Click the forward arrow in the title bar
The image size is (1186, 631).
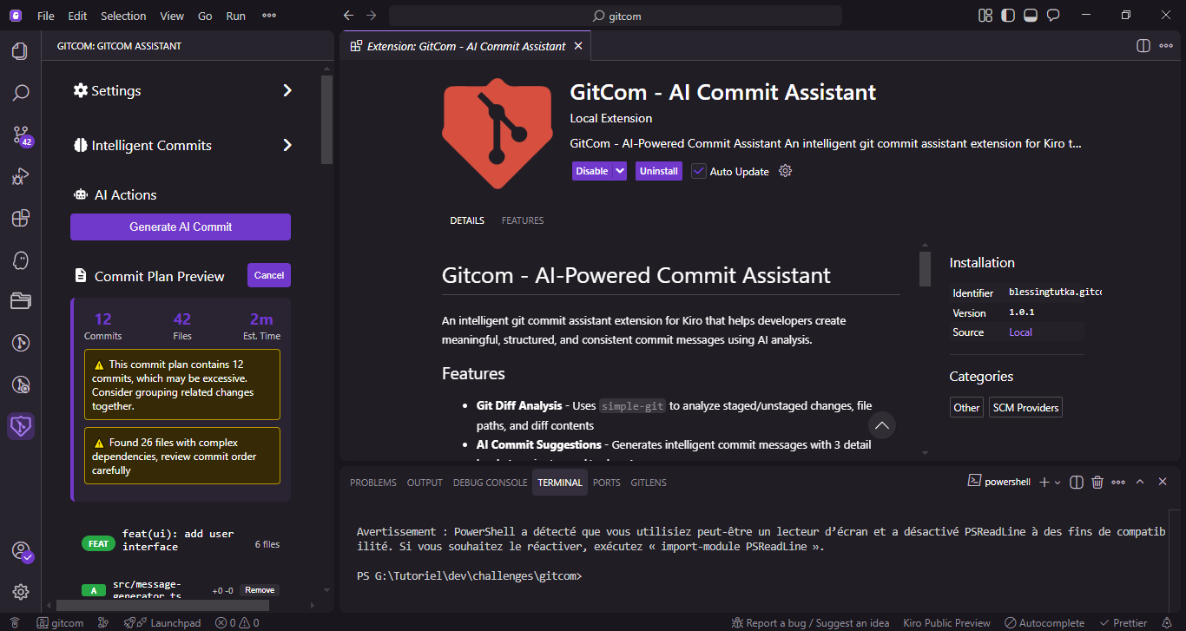(x=372, y=16)
